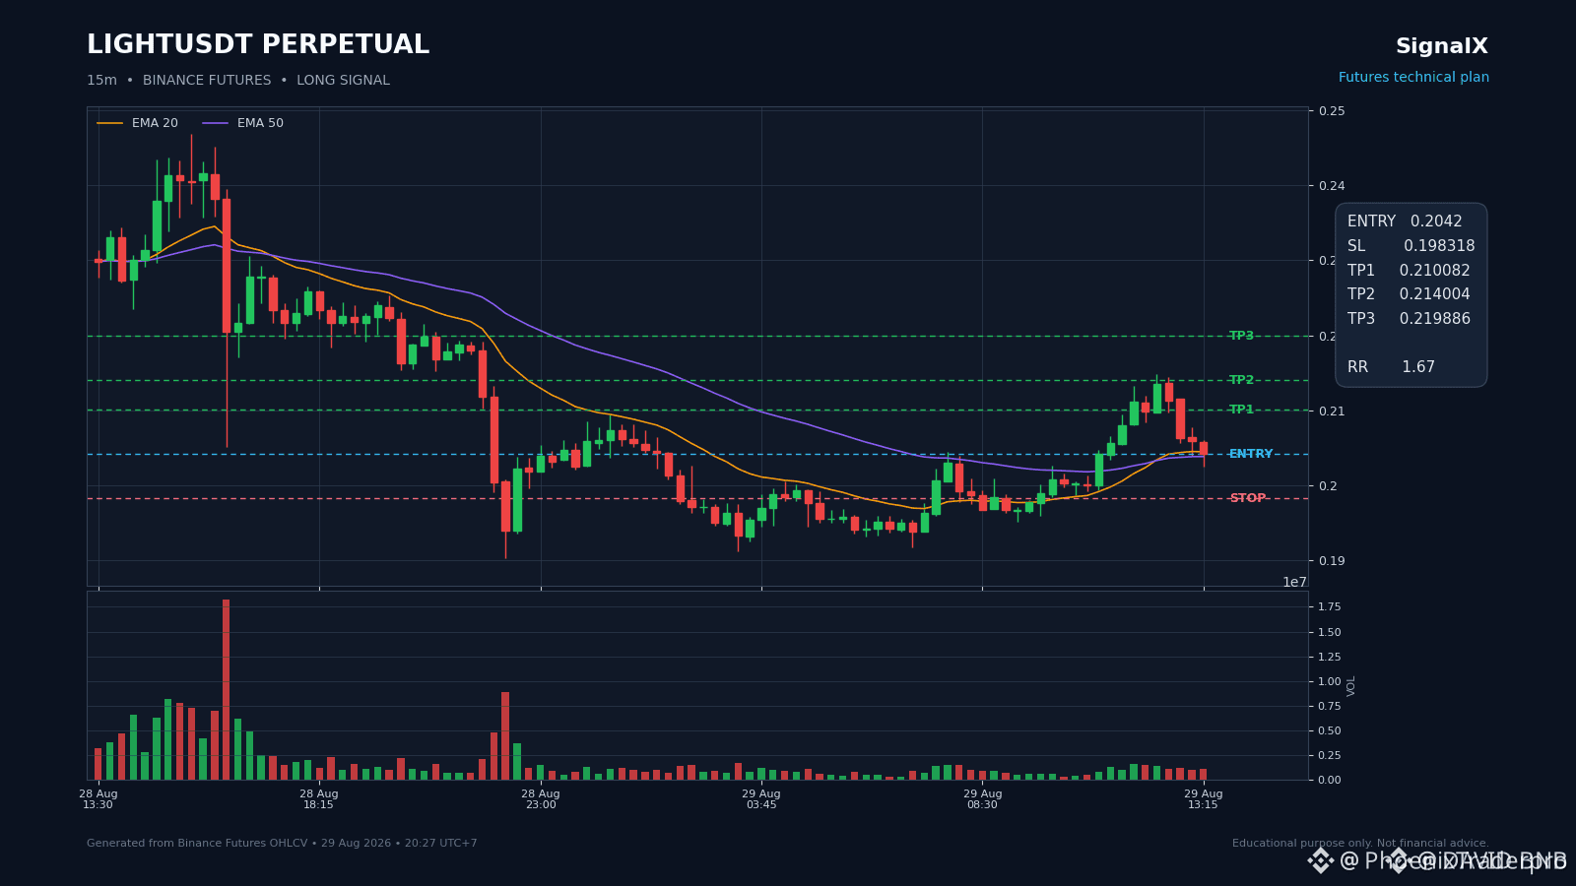Open the 'Futures technical plan' text
The image size is (1576, 886).
[x=1413, y=78]
